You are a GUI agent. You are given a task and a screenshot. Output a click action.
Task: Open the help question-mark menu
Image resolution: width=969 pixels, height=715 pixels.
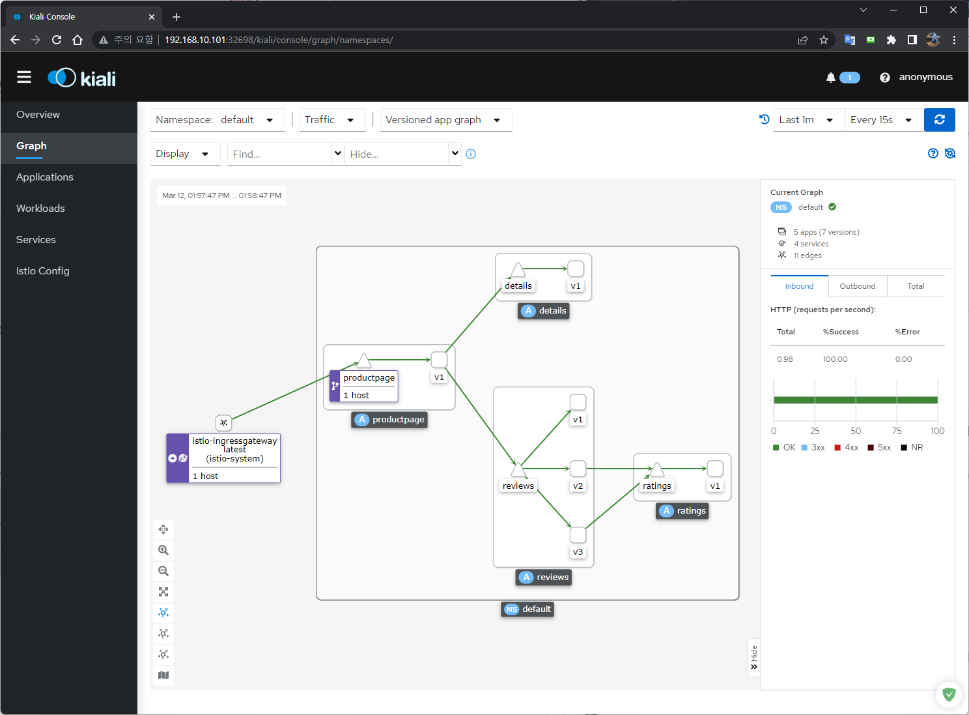click(885, 78)
